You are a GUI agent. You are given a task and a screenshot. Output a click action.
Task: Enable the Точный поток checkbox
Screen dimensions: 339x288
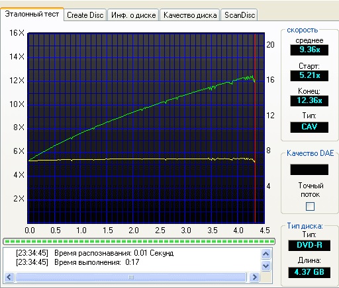click(x=310, y=206)
